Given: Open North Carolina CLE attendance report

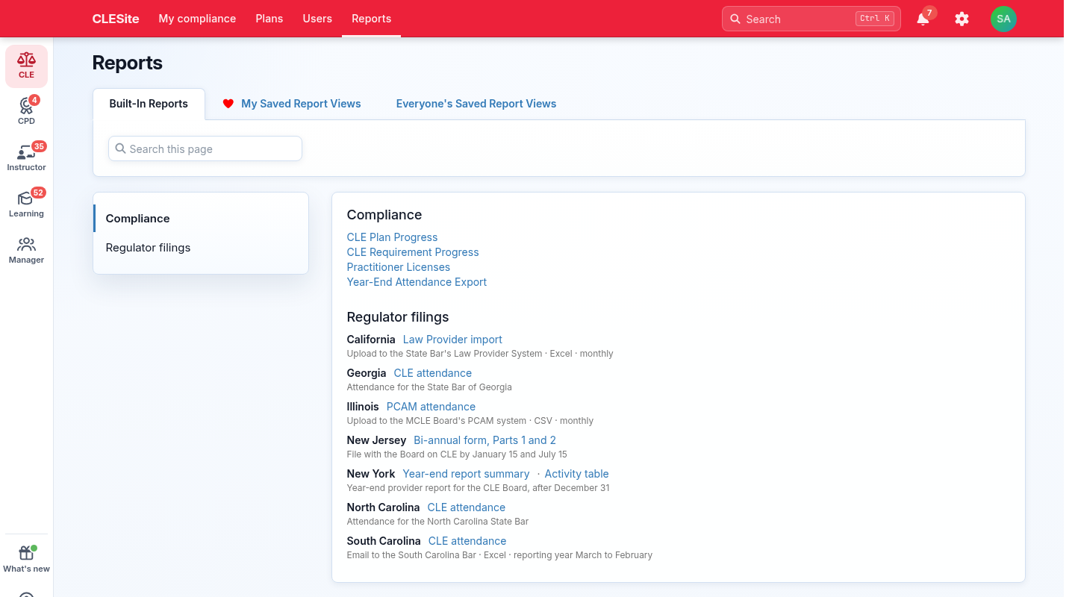Looking at the screenshot, I should click(x=467, y=507).
